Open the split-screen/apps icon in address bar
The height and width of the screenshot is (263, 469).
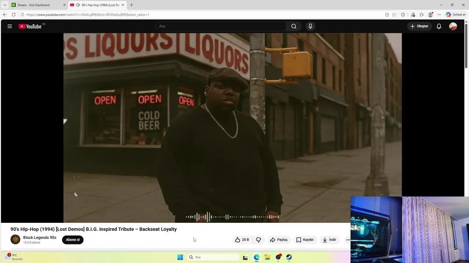(387, 15)
